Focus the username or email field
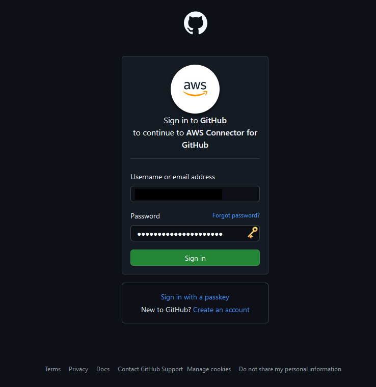The width and height of the screenshot is (376, 387). click(x=195, y=194)
